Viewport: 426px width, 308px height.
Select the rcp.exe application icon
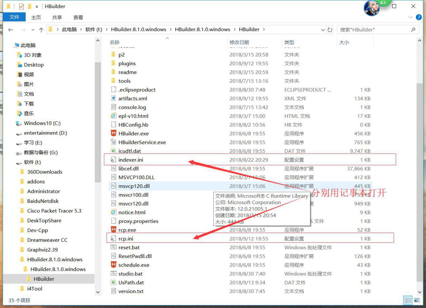113,230
